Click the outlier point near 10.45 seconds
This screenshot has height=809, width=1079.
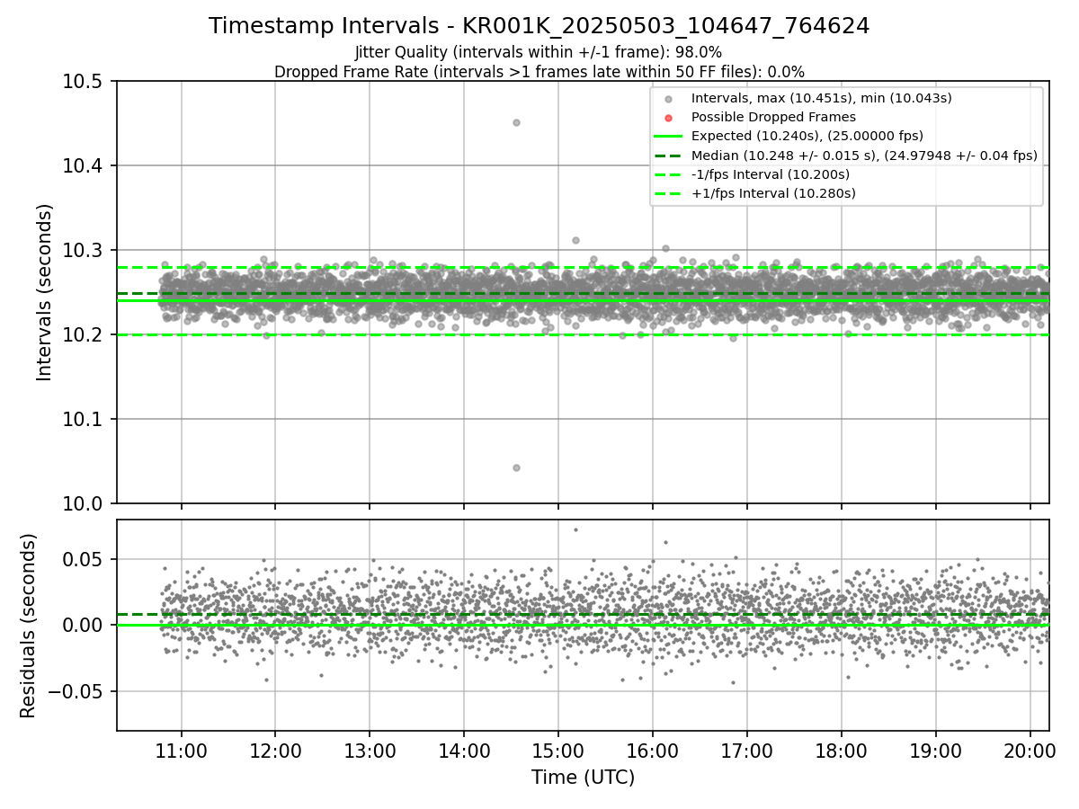pyautogui.click(x=516, y=122)
